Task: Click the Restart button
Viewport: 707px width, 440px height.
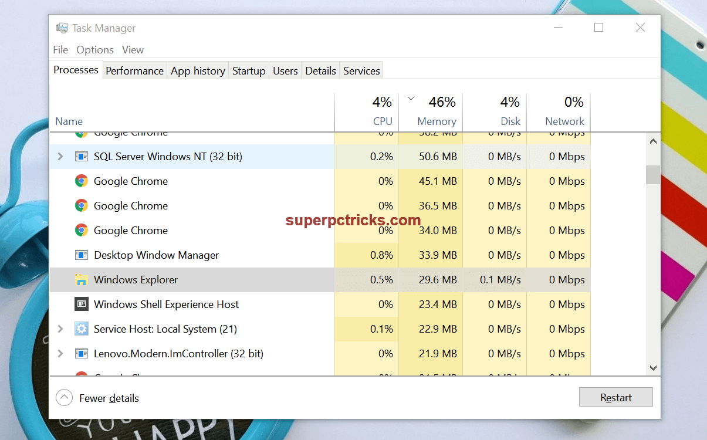Action: coord(615,397)
